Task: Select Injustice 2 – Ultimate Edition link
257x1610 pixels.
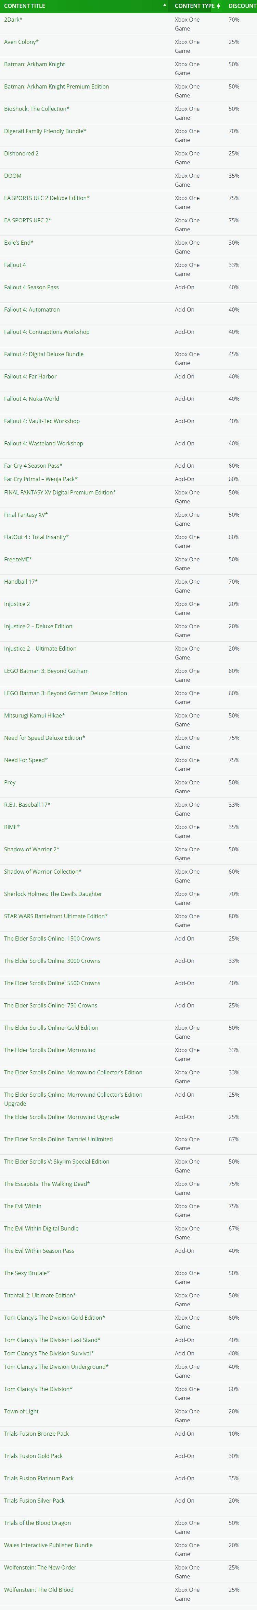Action: [x=40, y=648]
